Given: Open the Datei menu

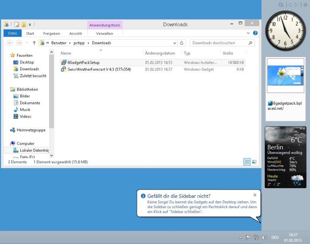Looking at the screenshot, I should [12, 33].
